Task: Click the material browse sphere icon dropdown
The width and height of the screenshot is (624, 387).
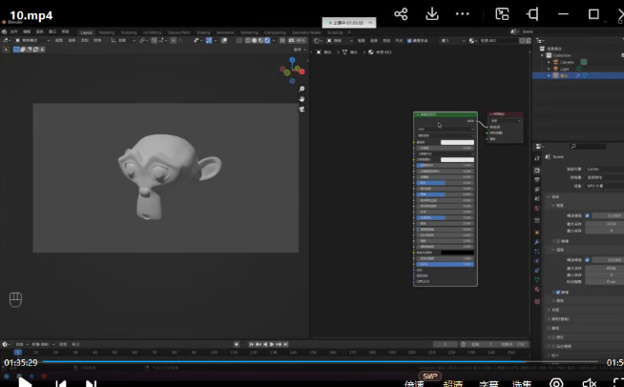Action: coord(472,41)
